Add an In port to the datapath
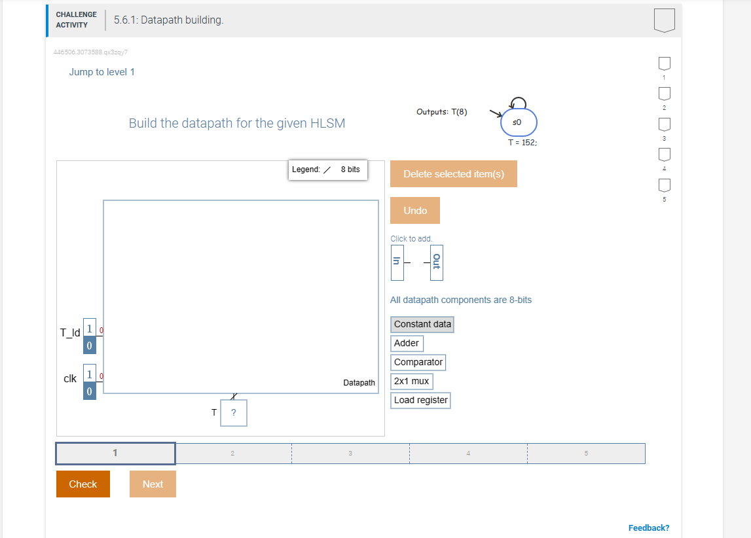This screenshot has width=751, height=538. click(x=397, y=262)
